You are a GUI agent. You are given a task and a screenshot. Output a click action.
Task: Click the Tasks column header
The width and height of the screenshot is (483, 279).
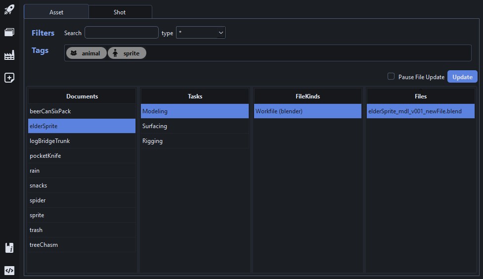(195, 96)
